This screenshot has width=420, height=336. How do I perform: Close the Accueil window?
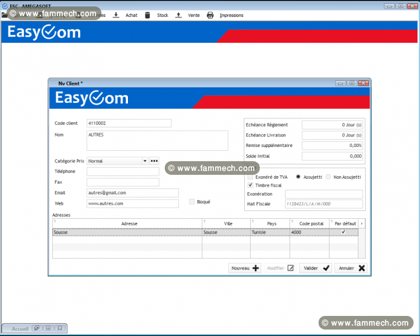pyautogui.click(x=60, y=328)
